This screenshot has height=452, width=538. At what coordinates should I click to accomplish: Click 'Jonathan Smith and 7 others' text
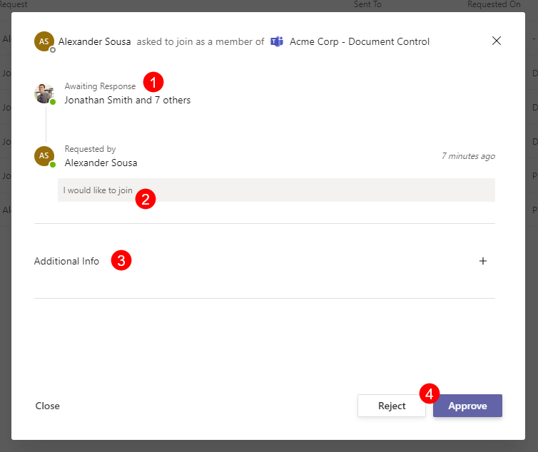pos(127,100)
